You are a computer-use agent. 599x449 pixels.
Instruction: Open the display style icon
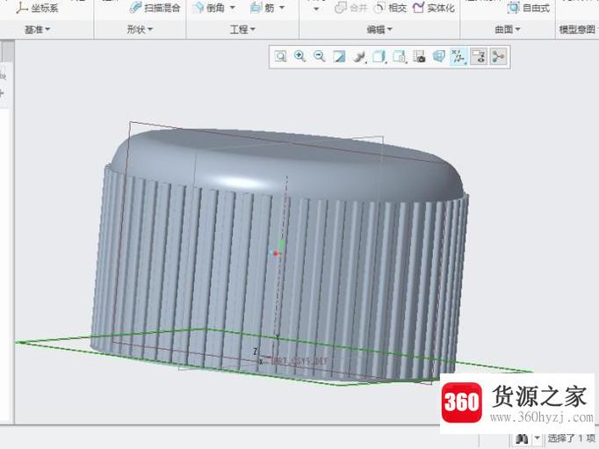click(x=359, y=57)
